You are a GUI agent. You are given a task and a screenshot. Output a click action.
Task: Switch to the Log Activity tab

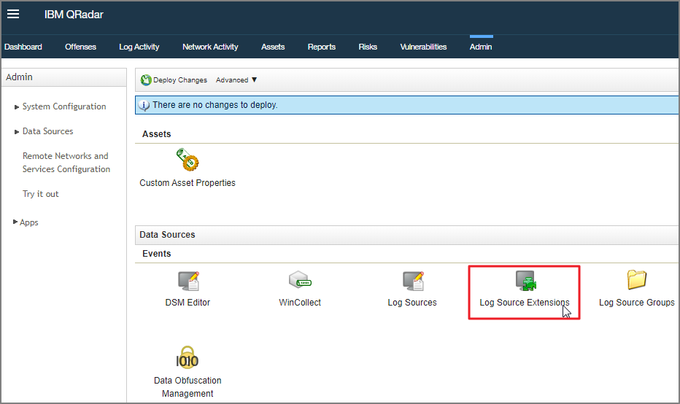point(139,47)
